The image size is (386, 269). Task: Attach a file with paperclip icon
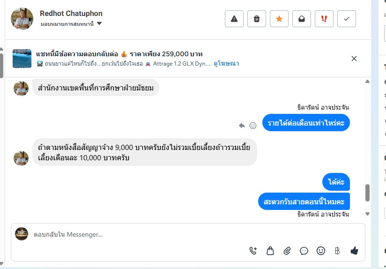287,251
